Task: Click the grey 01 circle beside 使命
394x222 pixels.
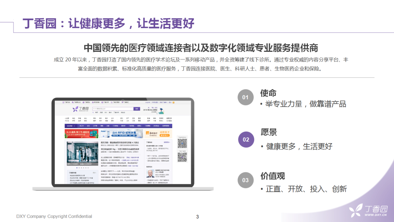Action: (x=246, y=97)
